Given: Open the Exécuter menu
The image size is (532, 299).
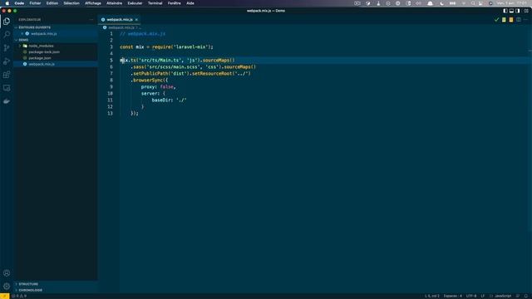Looking at the screenshot, I should click(x=135, y=3).
